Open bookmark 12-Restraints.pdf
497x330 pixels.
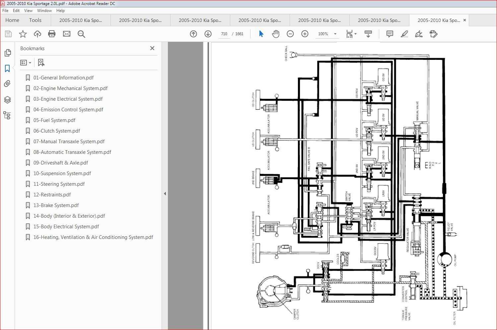click(52, 195)
